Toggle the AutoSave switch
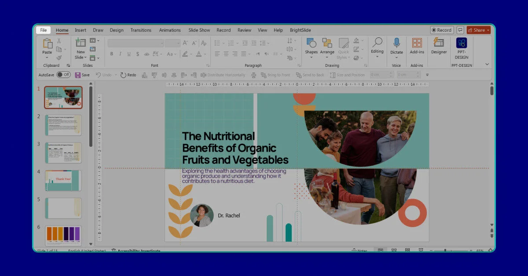The height and width of the screenshot is (276, 528). 63,75
